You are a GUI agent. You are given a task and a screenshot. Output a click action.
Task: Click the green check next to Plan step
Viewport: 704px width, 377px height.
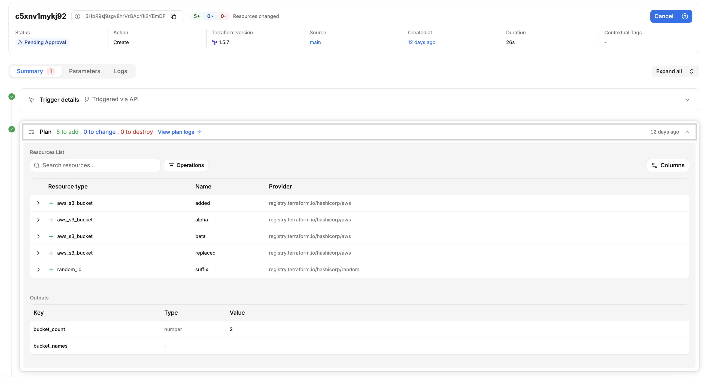pos(12,129)
